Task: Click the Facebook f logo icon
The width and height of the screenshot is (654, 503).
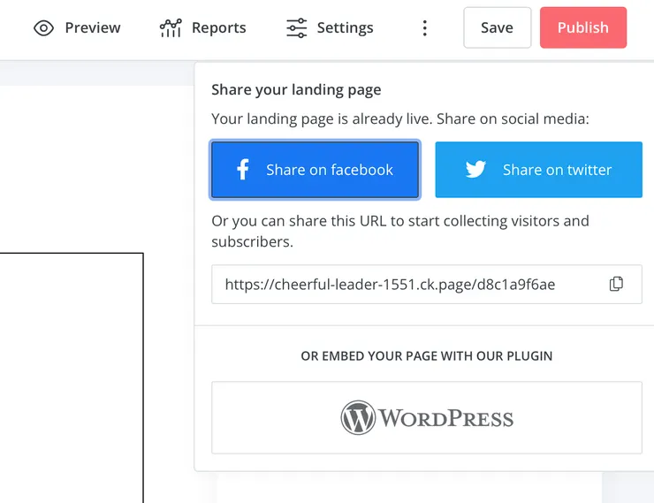Action: pyautogui.click(x=243, y=170)
